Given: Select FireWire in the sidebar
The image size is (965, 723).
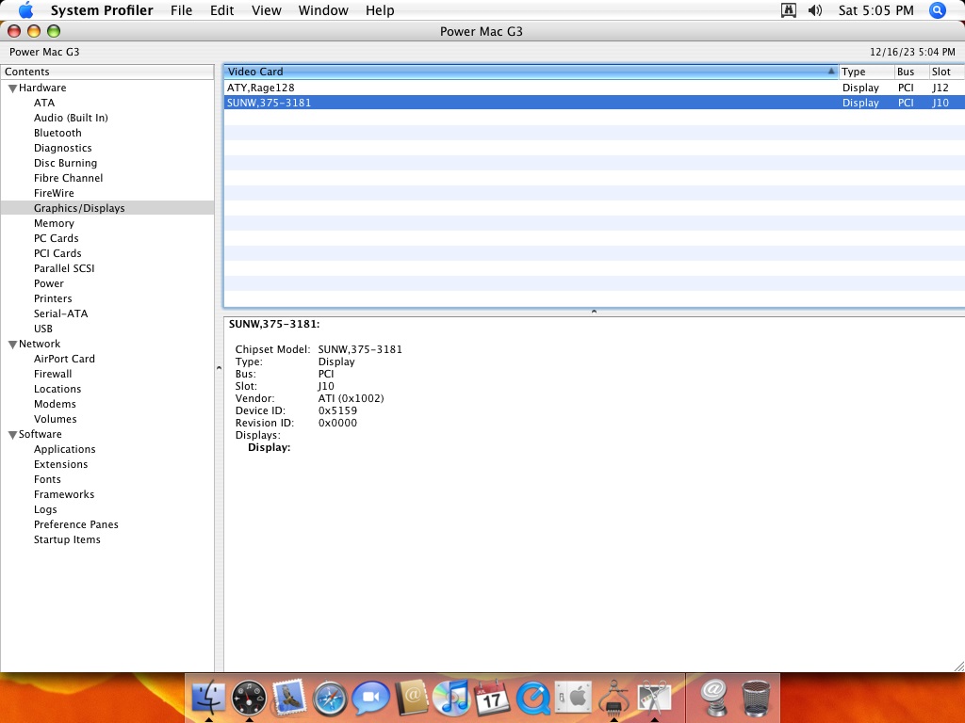Looking at the screenshot, I should tap(54, 193).
